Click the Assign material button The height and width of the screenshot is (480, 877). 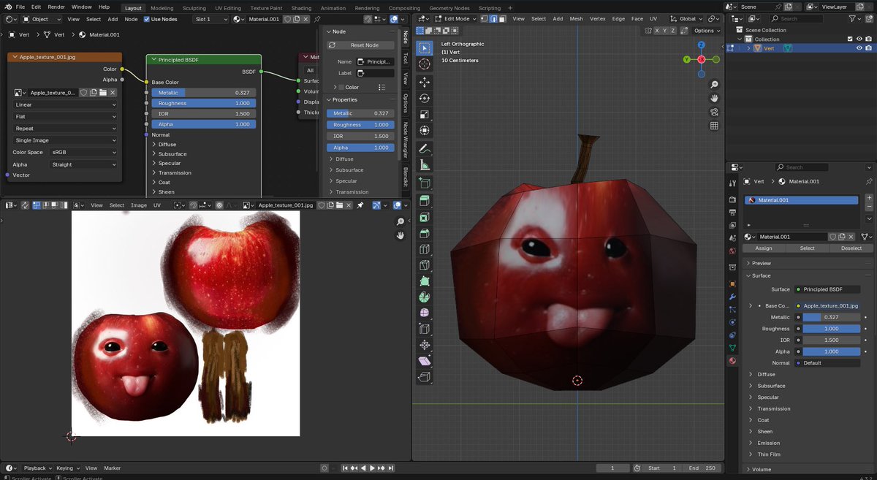point(763,248)
